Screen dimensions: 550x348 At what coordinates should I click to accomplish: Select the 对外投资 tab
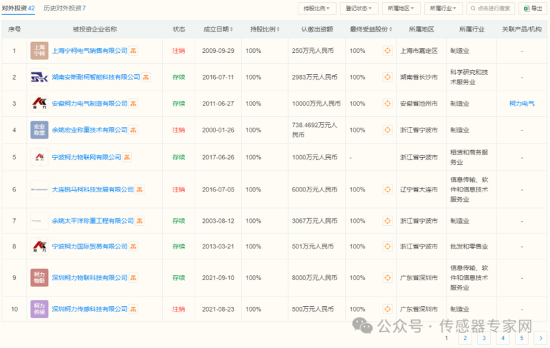click(x=19, y=8)
